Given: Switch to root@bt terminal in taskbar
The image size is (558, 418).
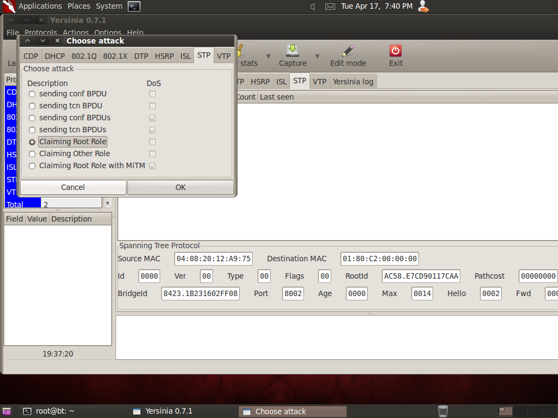Looking at the screenshot, I should tap(72, 411).
